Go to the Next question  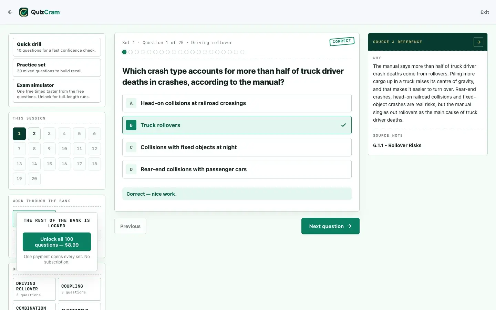pos(330,226)
